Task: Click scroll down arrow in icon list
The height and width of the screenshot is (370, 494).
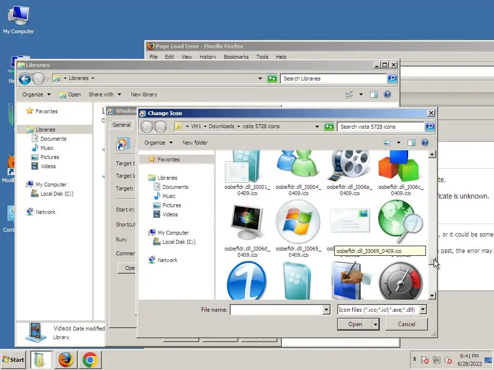Action: [432, 295]
